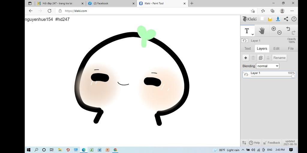
Task: Close the Kleki browser tab
Action: click(x=185, y=3)
